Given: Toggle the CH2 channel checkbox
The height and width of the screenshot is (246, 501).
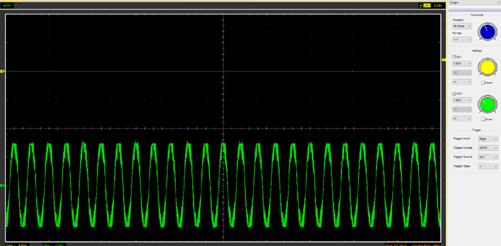Looking at the screenshot, I should [x=454, y=94].
